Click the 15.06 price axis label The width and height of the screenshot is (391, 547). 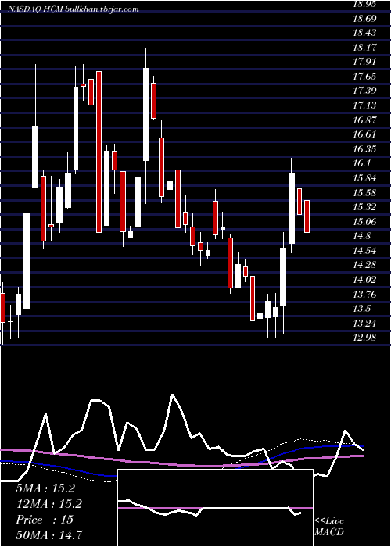click(364, 221)
